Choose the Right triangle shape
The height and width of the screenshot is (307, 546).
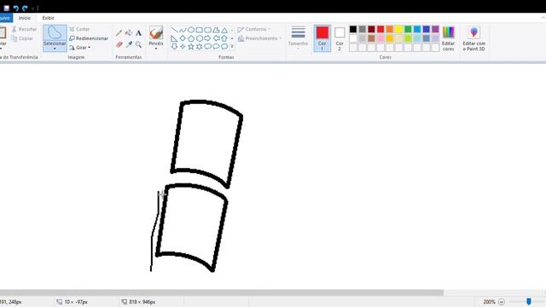tap(174, 38)
